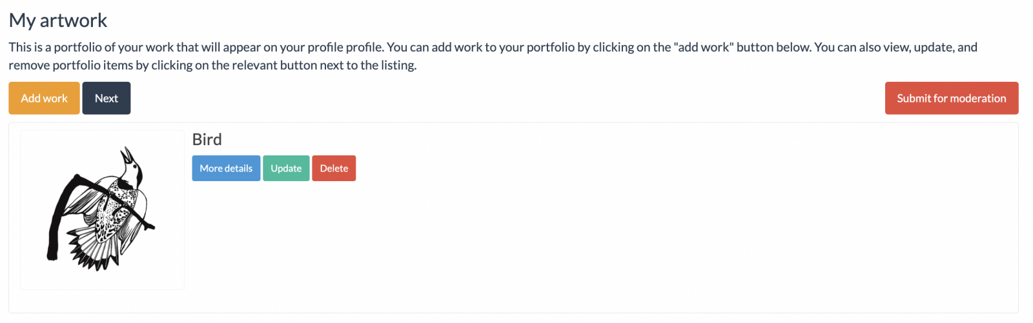View more information about the Bird piece
This screenshot has height=323, width=1033.
[226, 168]
